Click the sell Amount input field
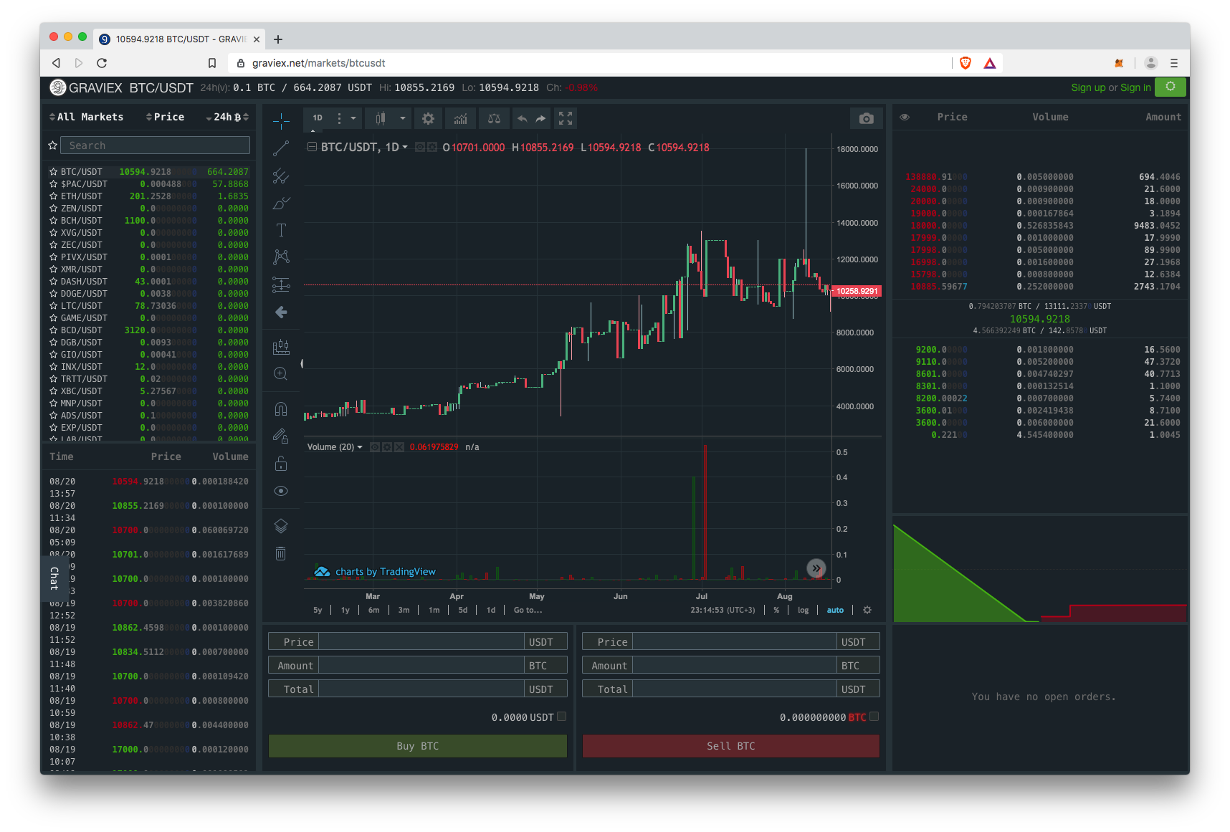The width and height of the screenshot is (1230, 832). click(x=735, y=666)
